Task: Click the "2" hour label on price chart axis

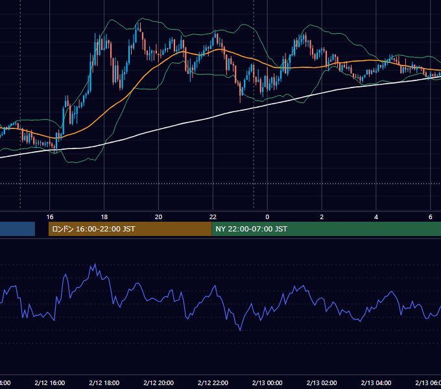Action: pos(322,217)
